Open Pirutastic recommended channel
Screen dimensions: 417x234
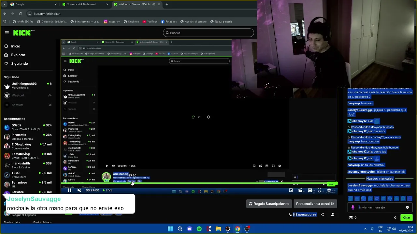click(28, 136)
